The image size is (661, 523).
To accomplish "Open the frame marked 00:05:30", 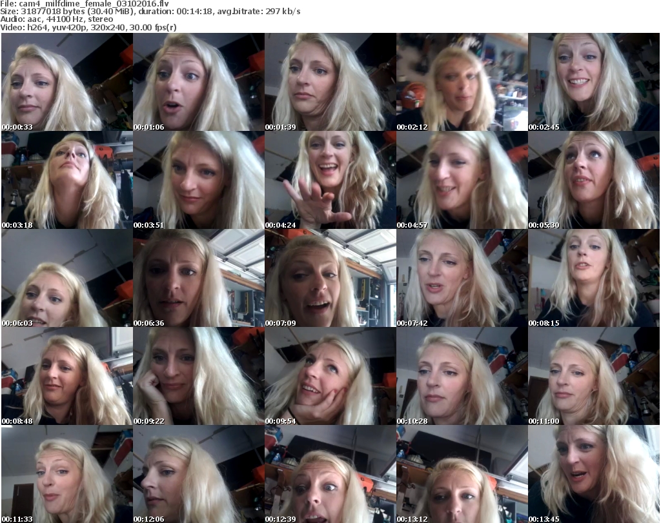I will point(594,180).
